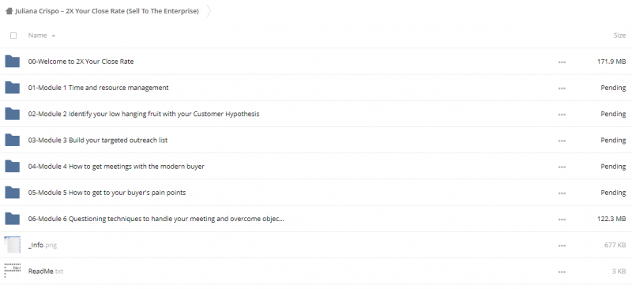Click the home icon in the breadcrumb

pyautogui.click(x=9, y=11)
